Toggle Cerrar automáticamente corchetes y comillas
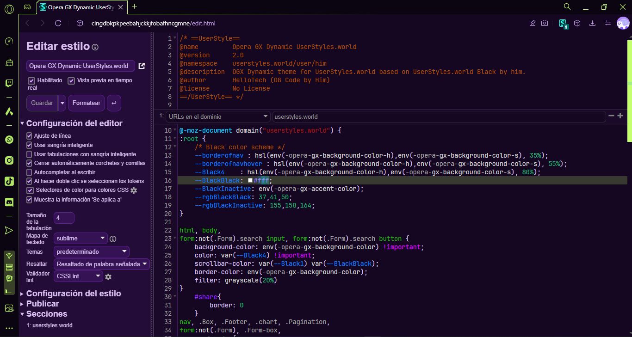This screenshot has width=632, height=337. tap(30, 163)
